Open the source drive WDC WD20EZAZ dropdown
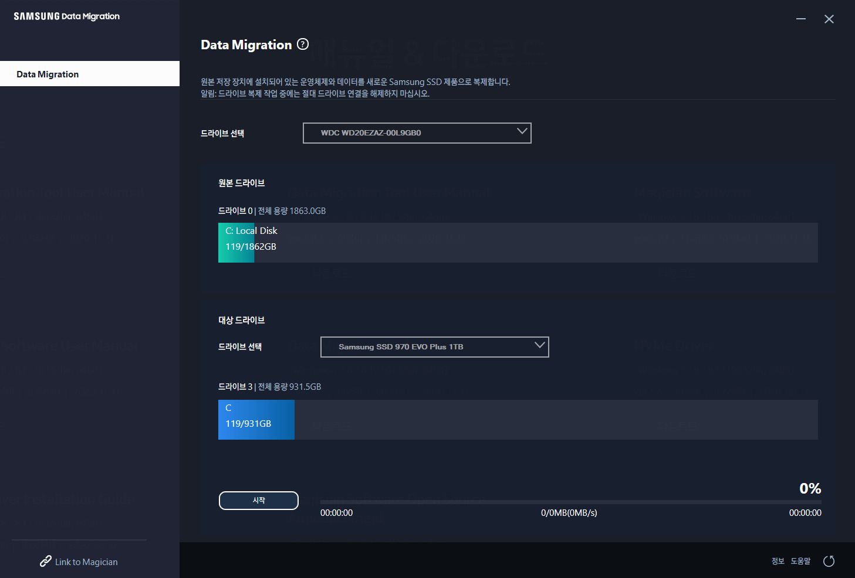The width and height of the screenshot is (855, 578). point(417,133)
